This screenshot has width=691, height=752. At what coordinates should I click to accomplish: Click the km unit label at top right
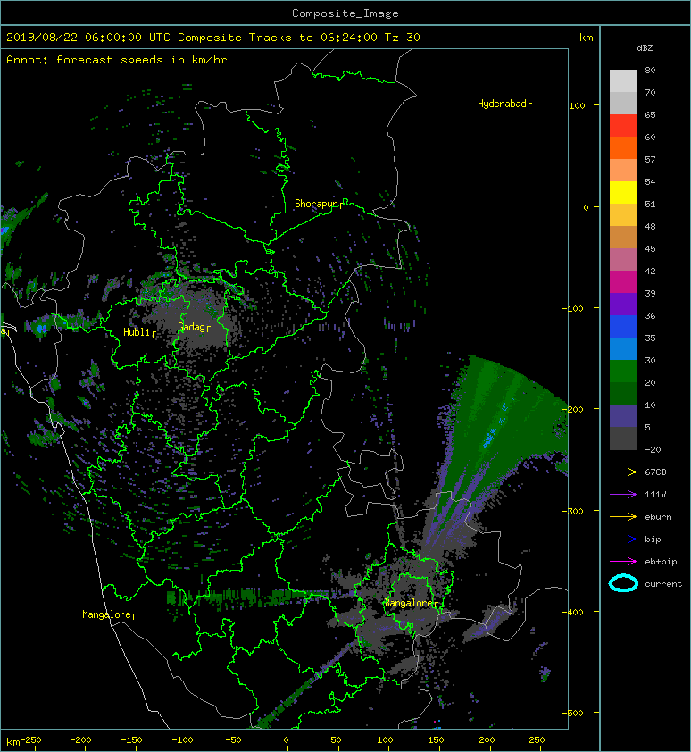pyautogui.click(x=586, y=38)
